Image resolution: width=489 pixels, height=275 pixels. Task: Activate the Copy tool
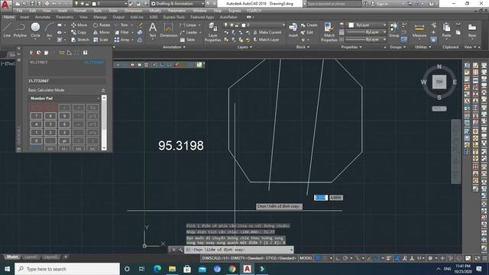pyautogui.click(x=79, y=32)
